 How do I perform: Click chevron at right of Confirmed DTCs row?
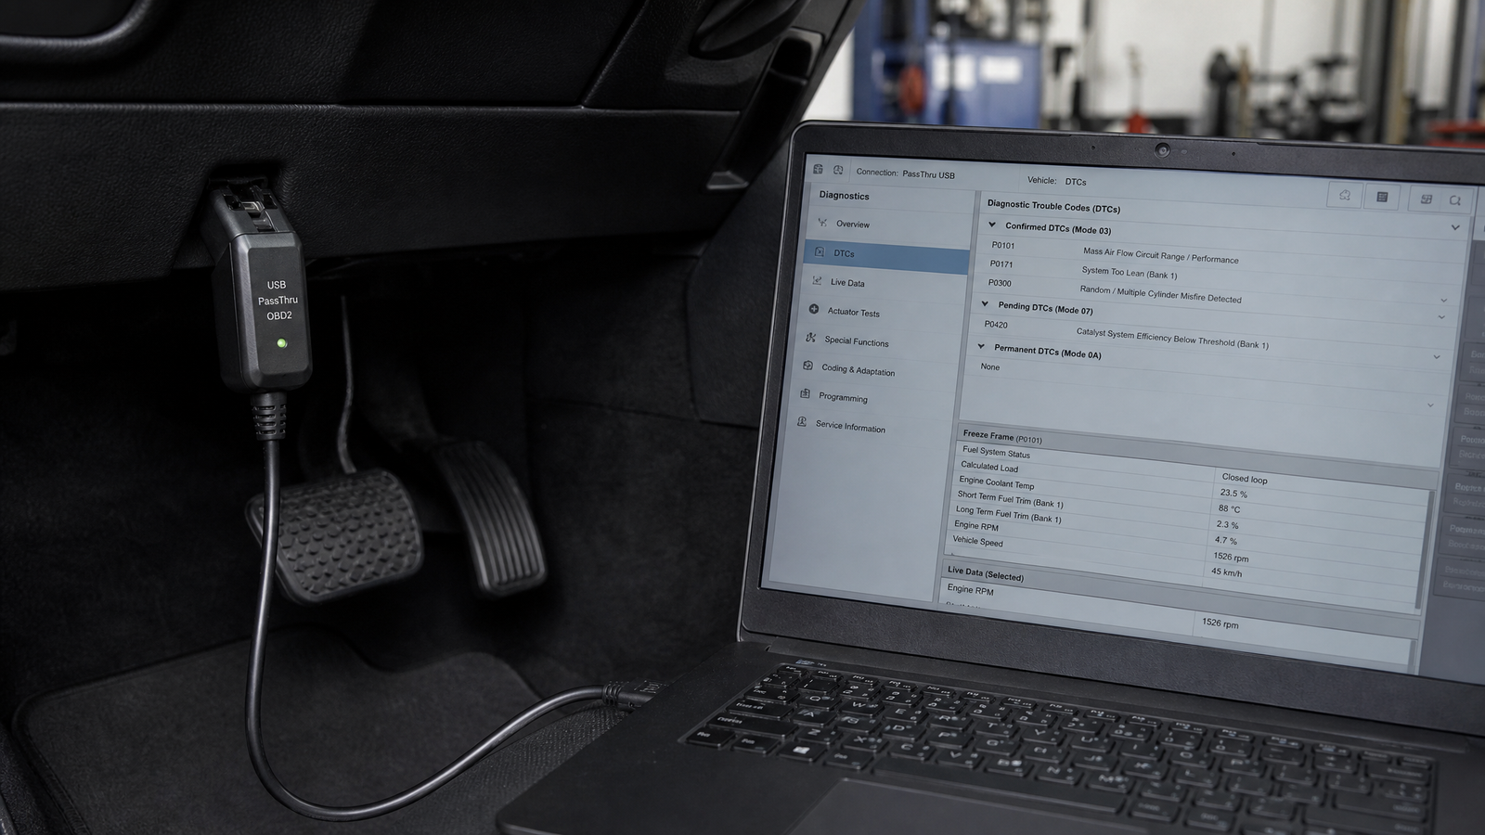(1455, 227)
